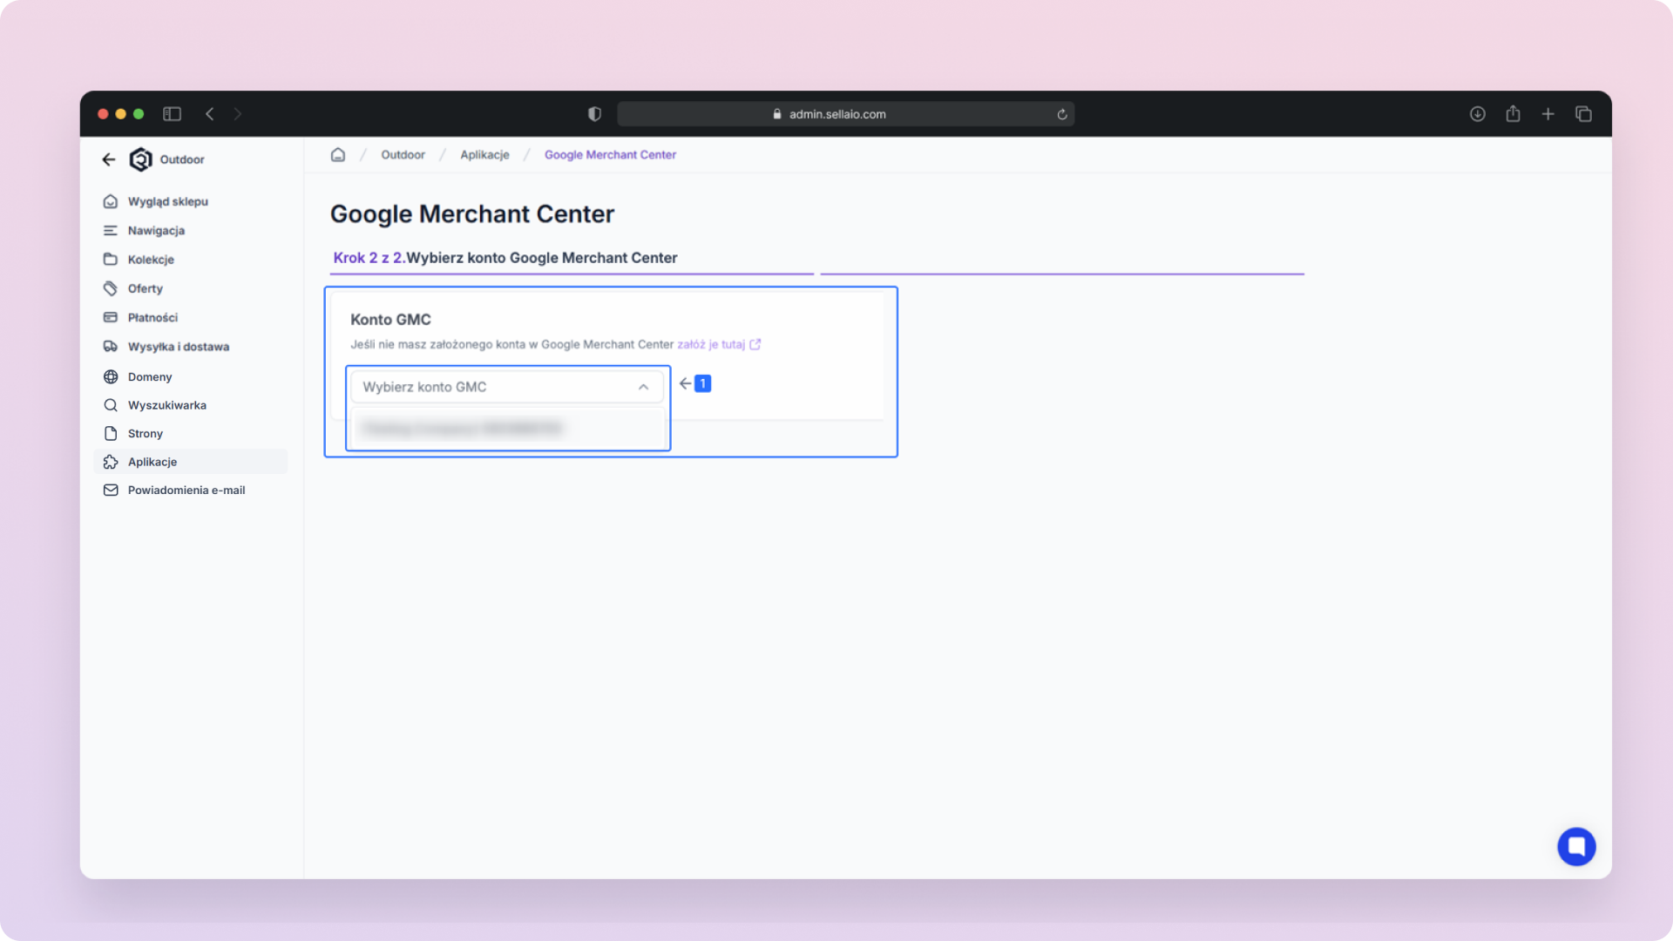Image resolution: width=1673 pixels, height=941 pixels.
Task: Click the back arrow beside Outdoor logo
Action: [109, 159]
